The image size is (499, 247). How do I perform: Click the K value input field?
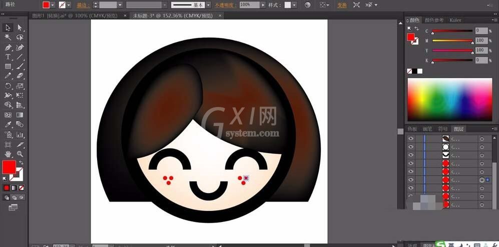click(481, 60)
